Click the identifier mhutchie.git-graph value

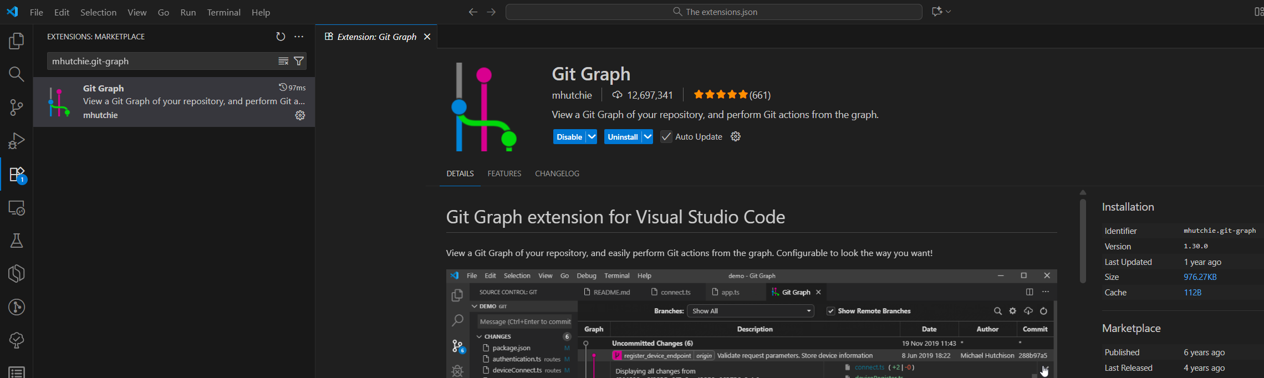pyautogui.click(x=1220, y=231)
